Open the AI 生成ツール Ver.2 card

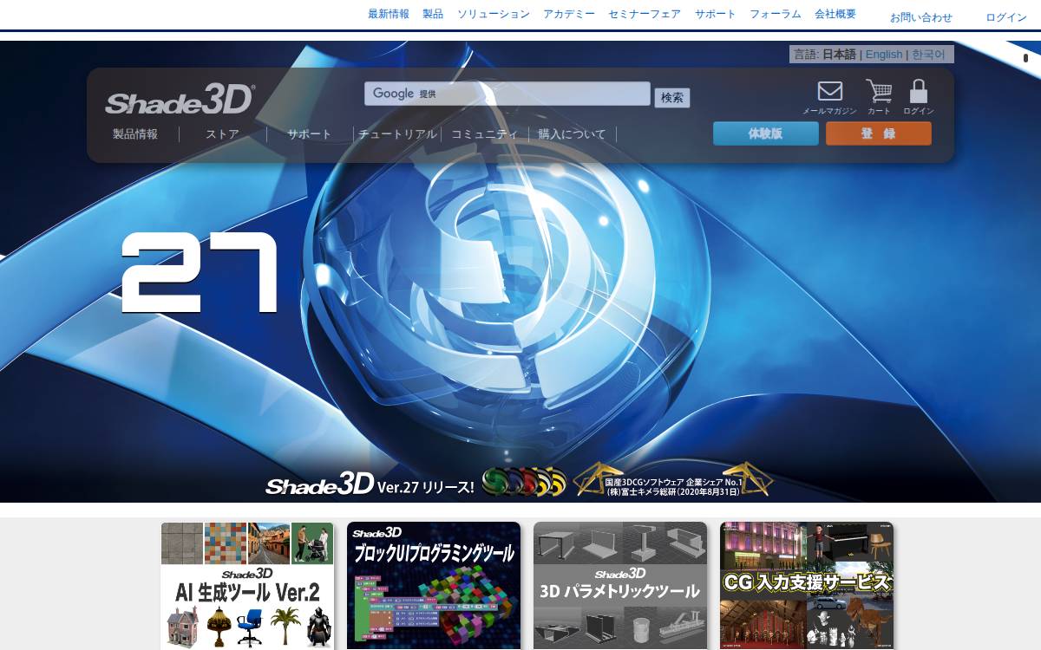(247, 586)
